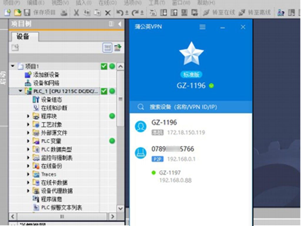Select the 设备代理数据 folder icon
Screen dimensions: 301x226
pos(36,191)
